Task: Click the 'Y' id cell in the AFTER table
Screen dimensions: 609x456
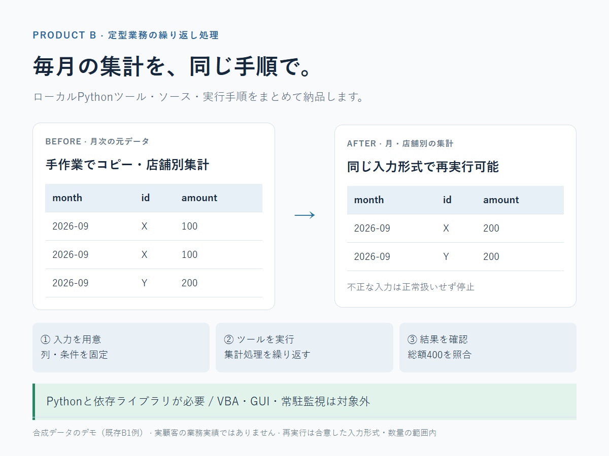Action: tap(446, 257)
